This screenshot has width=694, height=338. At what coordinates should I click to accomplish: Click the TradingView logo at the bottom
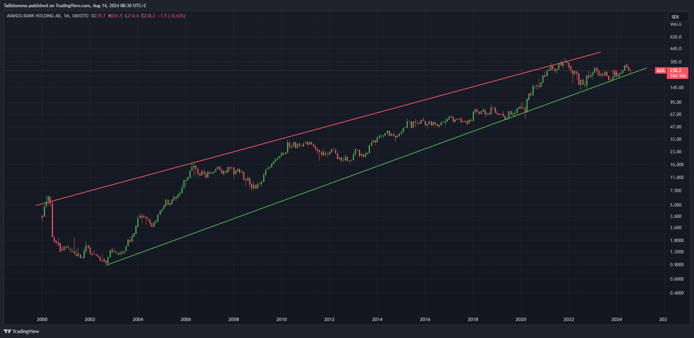coord(22,331)
